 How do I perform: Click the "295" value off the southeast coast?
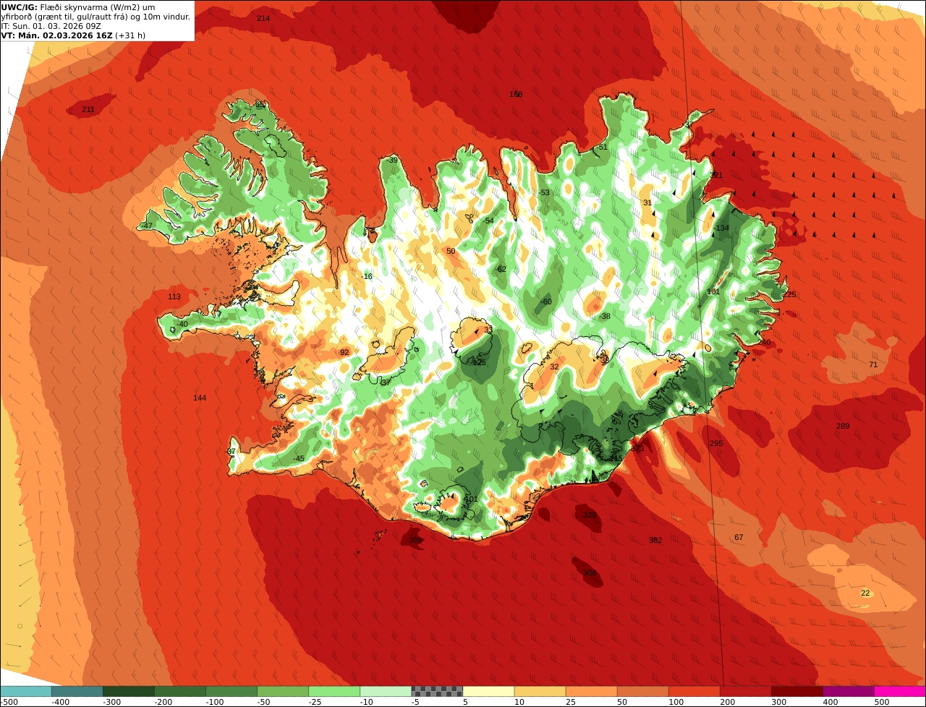[716, 444]
